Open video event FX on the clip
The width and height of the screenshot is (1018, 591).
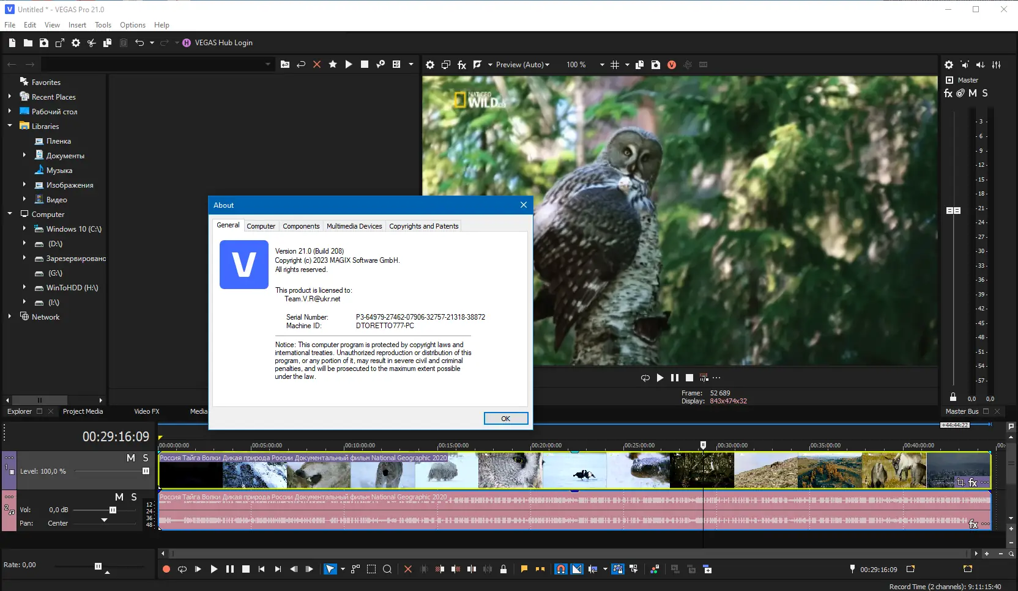pos(973,483)
